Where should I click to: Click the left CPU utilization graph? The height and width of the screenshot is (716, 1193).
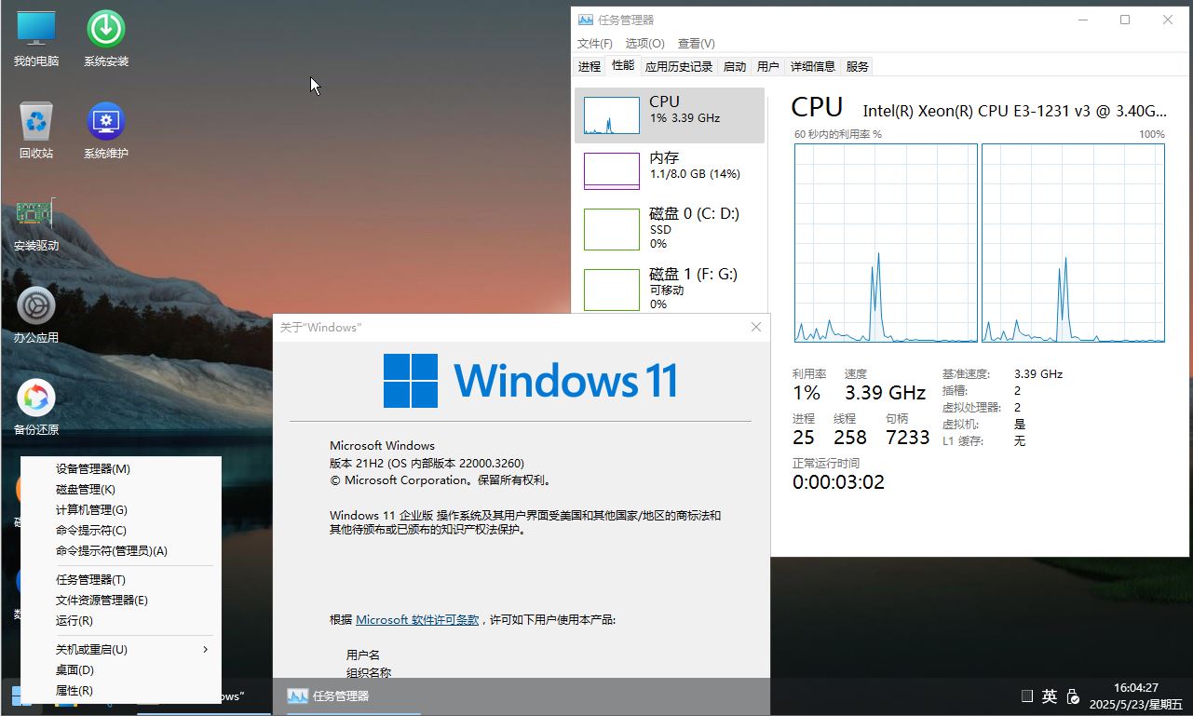click(x=886, y=243)
